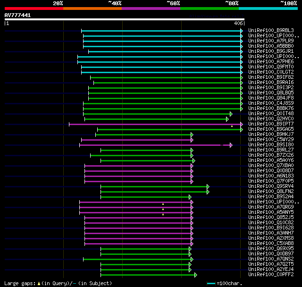Select the UniRef100_Q2HVC0 label
The image size is (302, 287).
pos(271,119)
